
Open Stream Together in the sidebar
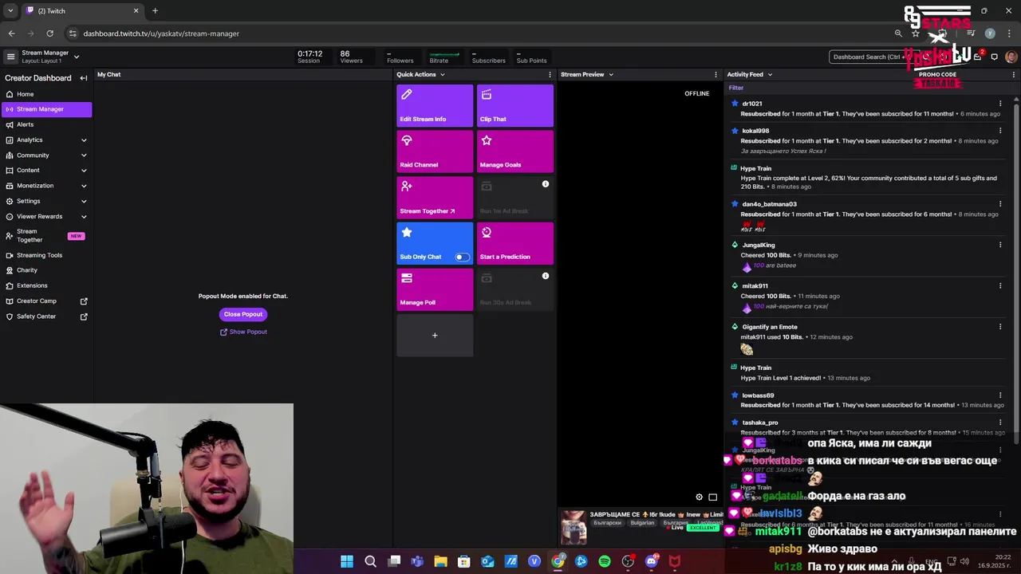46,235
